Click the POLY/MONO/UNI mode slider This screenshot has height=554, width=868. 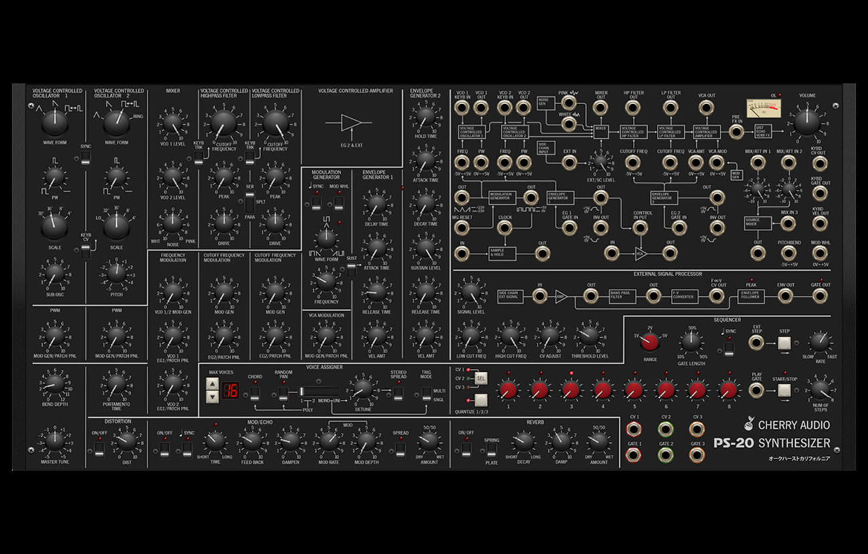(319, 391)
